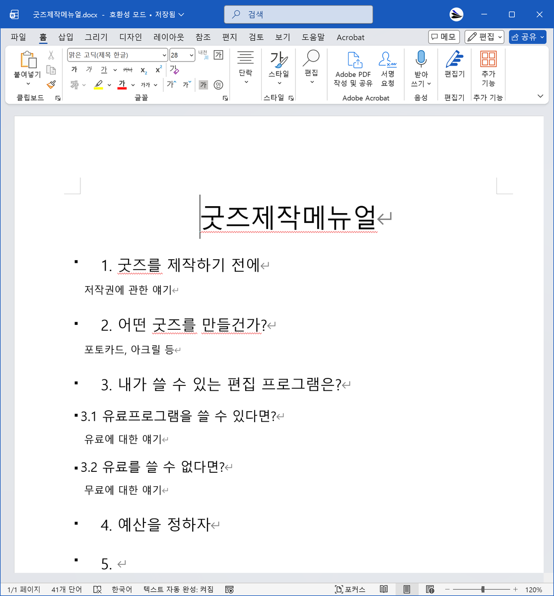The height and width of the screenshot is (596, 554).
Task: Click the Comments button
Action: 444,37
